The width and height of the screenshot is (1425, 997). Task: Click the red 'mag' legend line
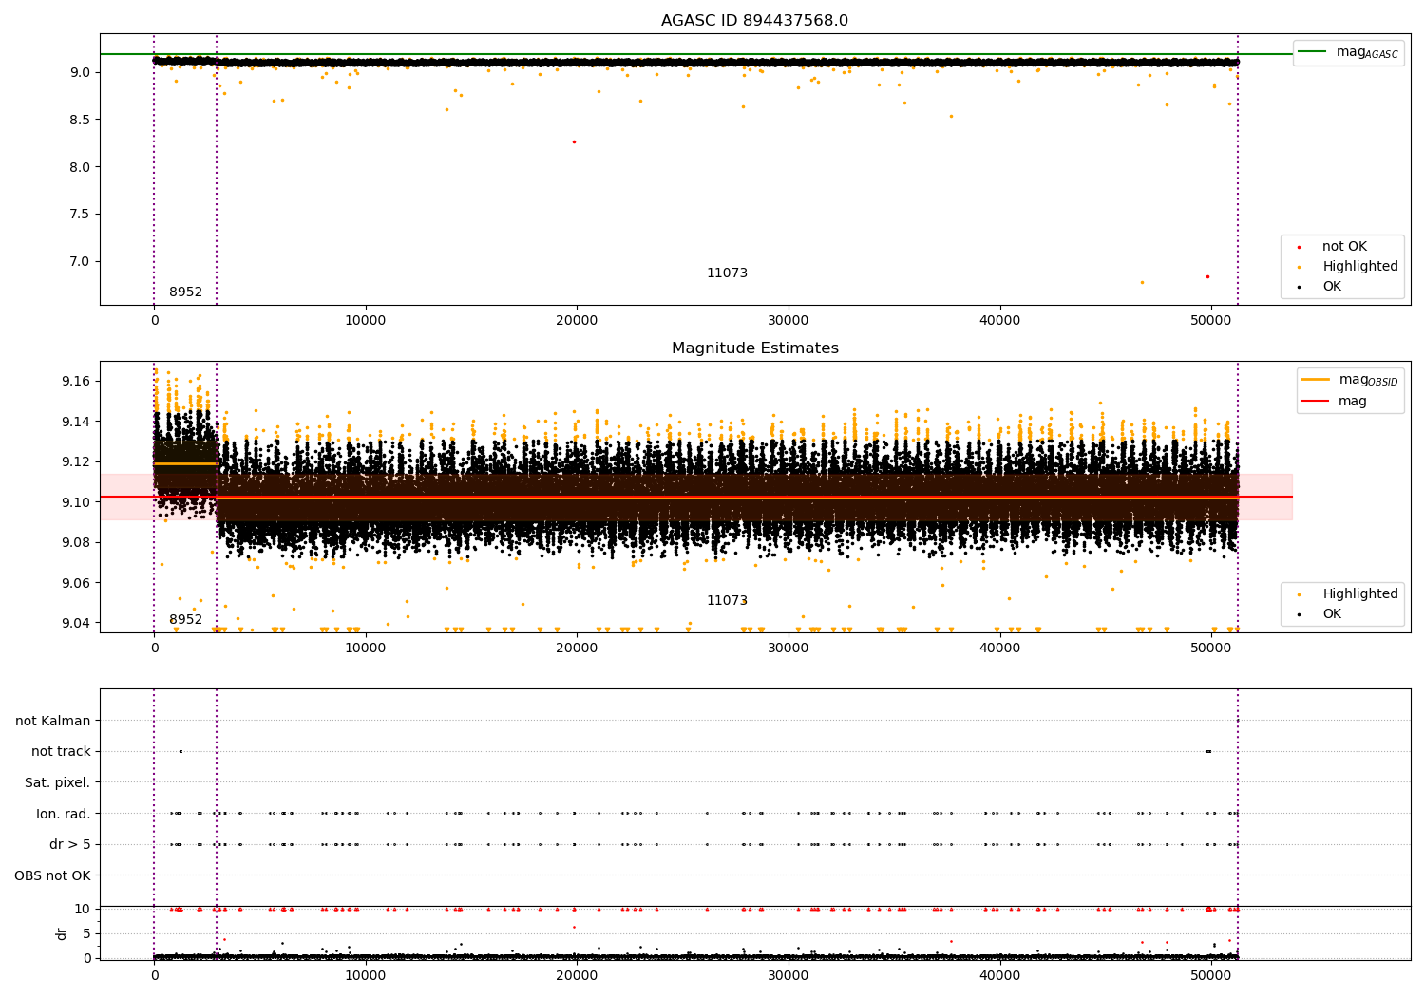click(x=1316, y=402)
